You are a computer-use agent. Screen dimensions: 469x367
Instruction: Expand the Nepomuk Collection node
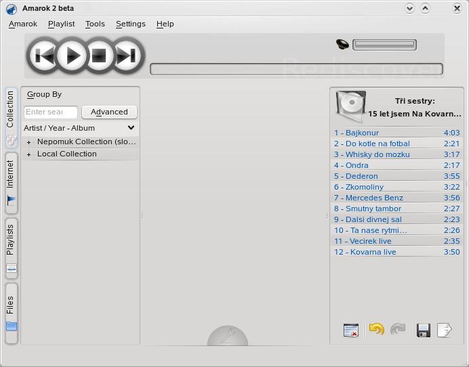(28, 143)
